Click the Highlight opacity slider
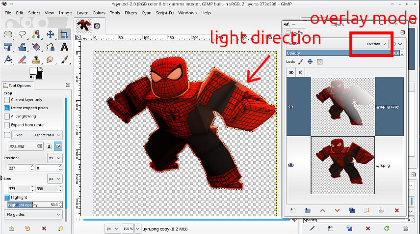Screen dimensions: 420x234 coord(33,205)
